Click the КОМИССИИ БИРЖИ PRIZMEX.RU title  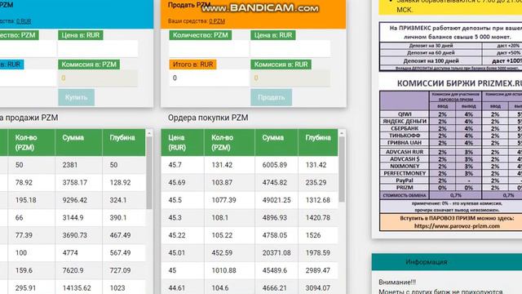[459, 83]
